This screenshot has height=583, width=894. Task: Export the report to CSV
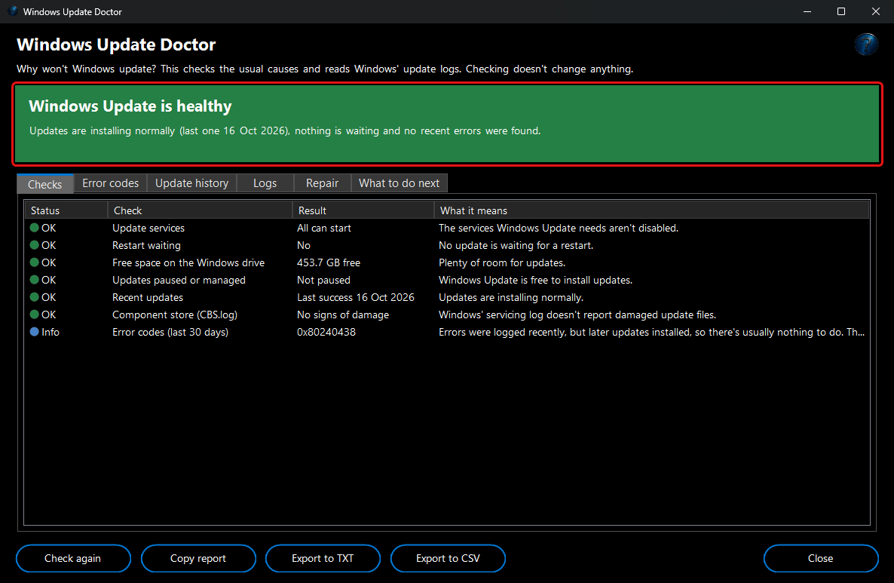pos(449,558)
